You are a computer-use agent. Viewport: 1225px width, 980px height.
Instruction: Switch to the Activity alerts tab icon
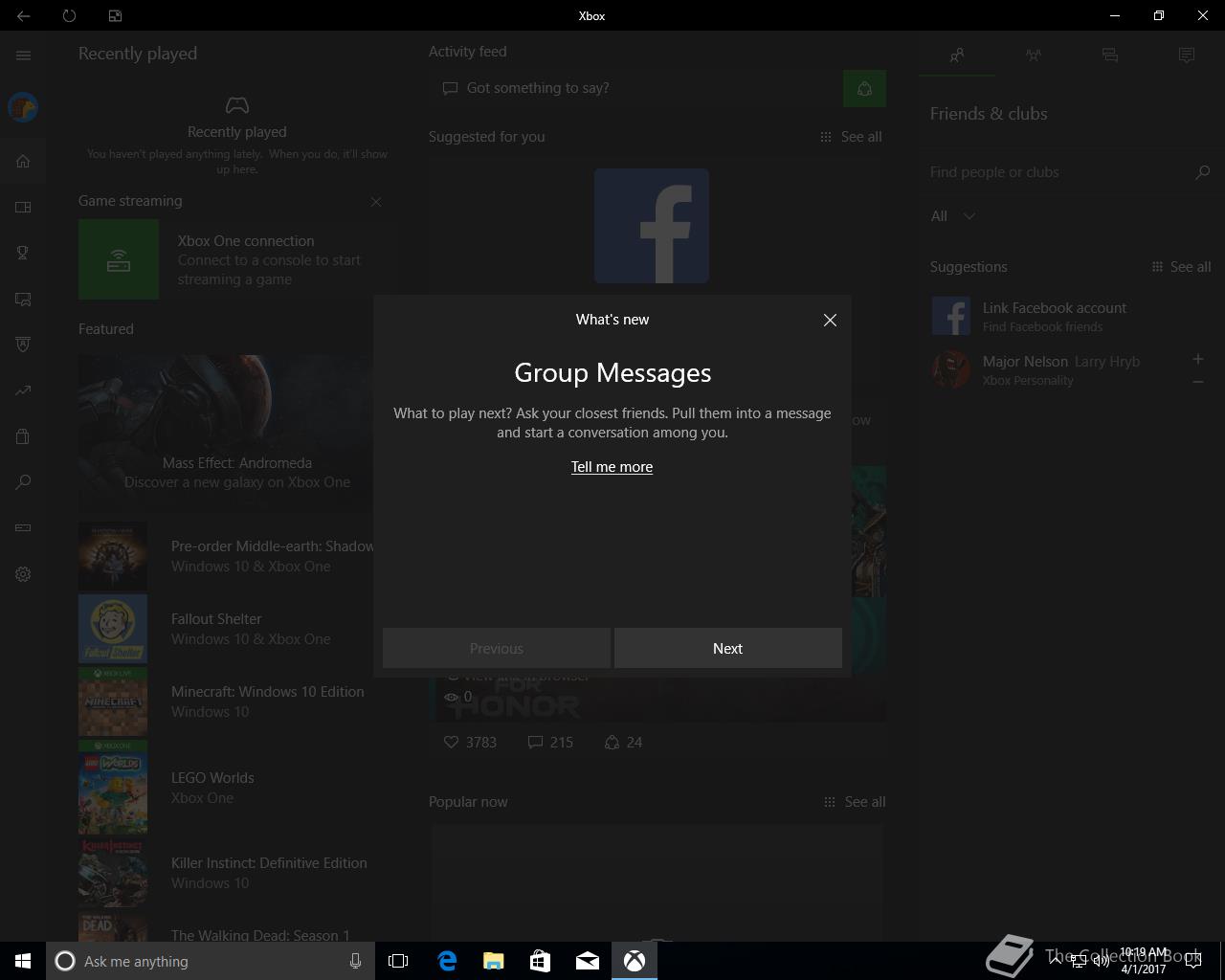pos(1187,56)
